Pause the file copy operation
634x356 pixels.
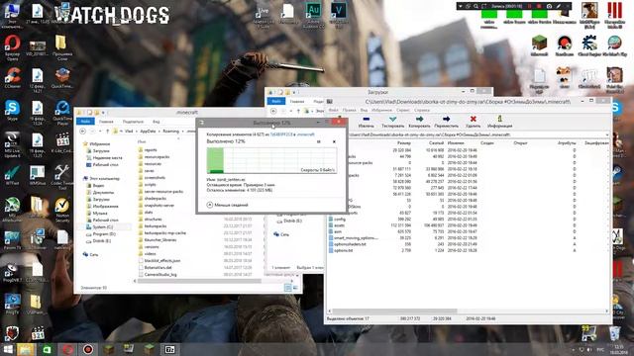[319, 141]
